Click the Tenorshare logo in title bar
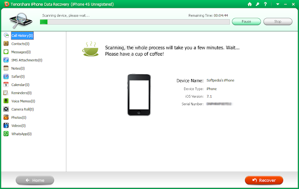This screenshot has width=299, height=189. [x=7, y=4]
